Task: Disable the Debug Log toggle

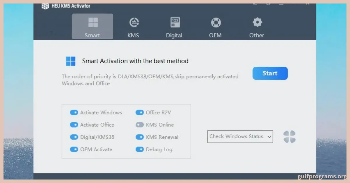Action: (140, 149)
